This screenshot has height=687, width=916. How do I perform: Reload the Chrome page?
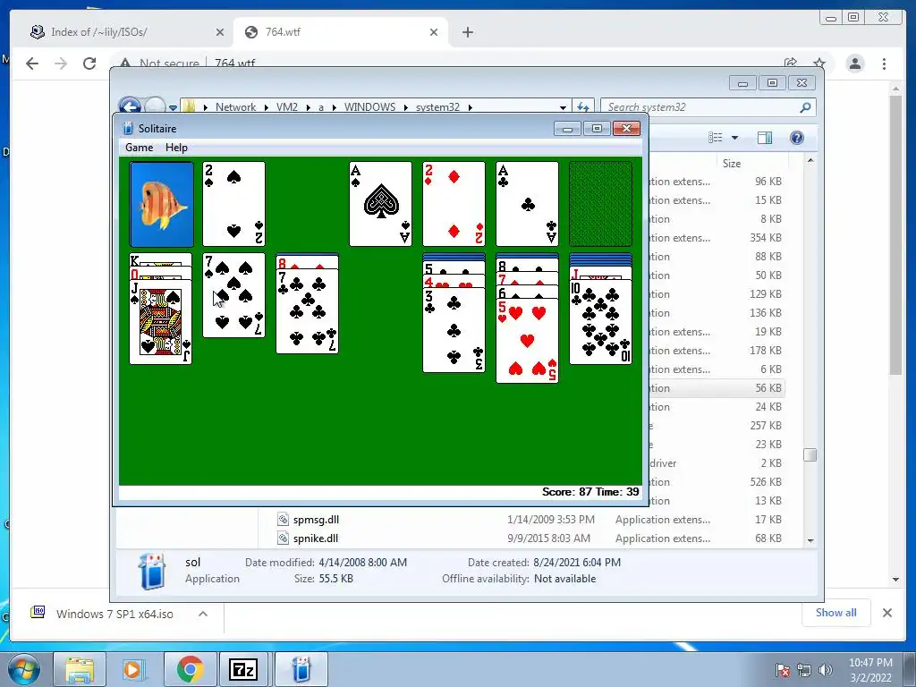click(89, 64)
